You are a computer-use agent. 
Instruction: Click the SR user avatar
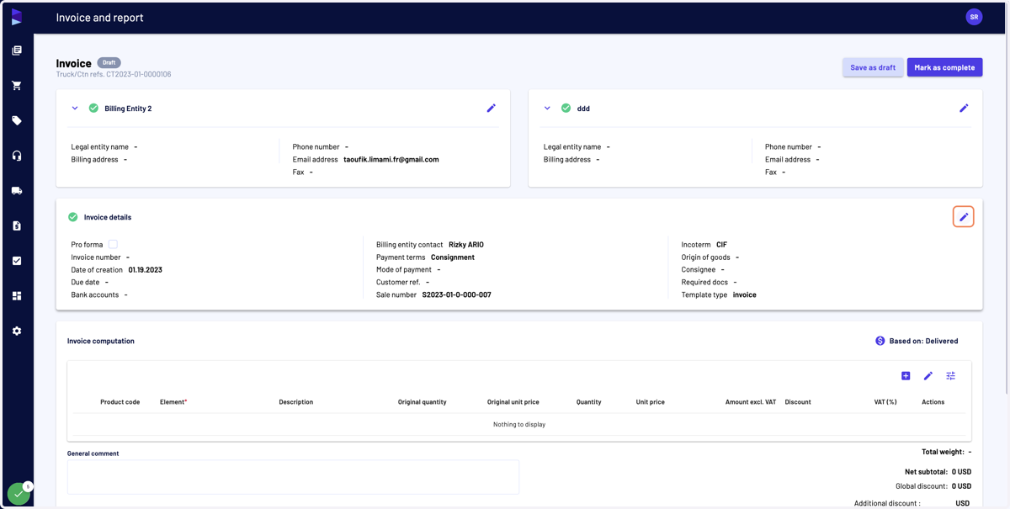tap(974, 17)
